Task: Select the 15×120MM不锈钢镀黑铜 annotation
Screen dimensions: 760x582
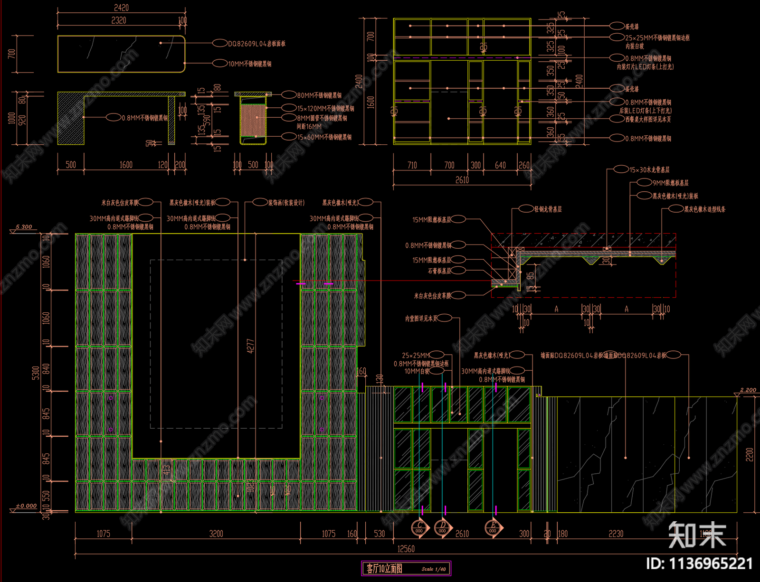Action: (x=325, y=109)
